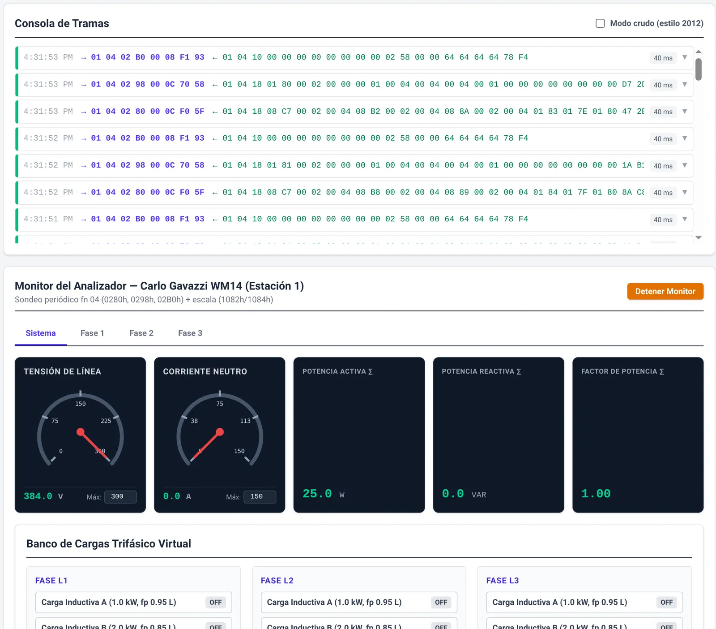Screen dimensions: 716x629
Task: Toggle Carga Inductiva A OFF in Fase L3
Action: coord(667,603)
